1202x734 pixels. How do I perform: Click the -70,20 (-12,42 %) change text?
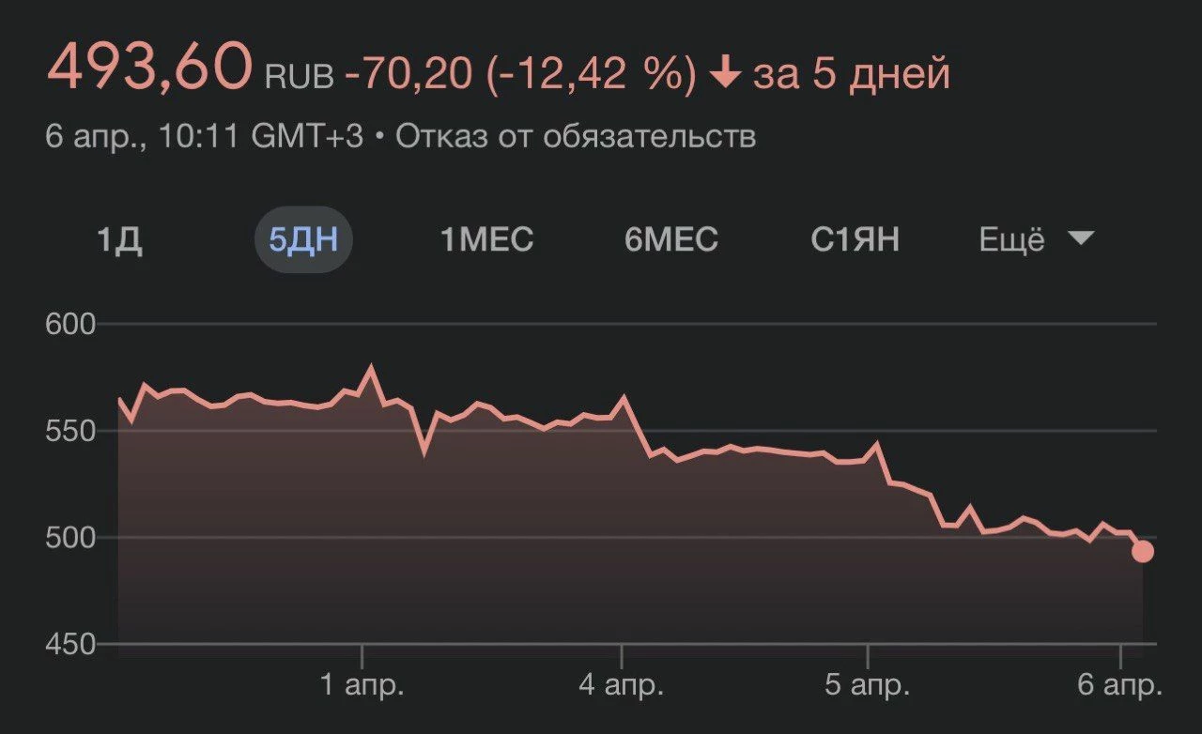(521, 73)
